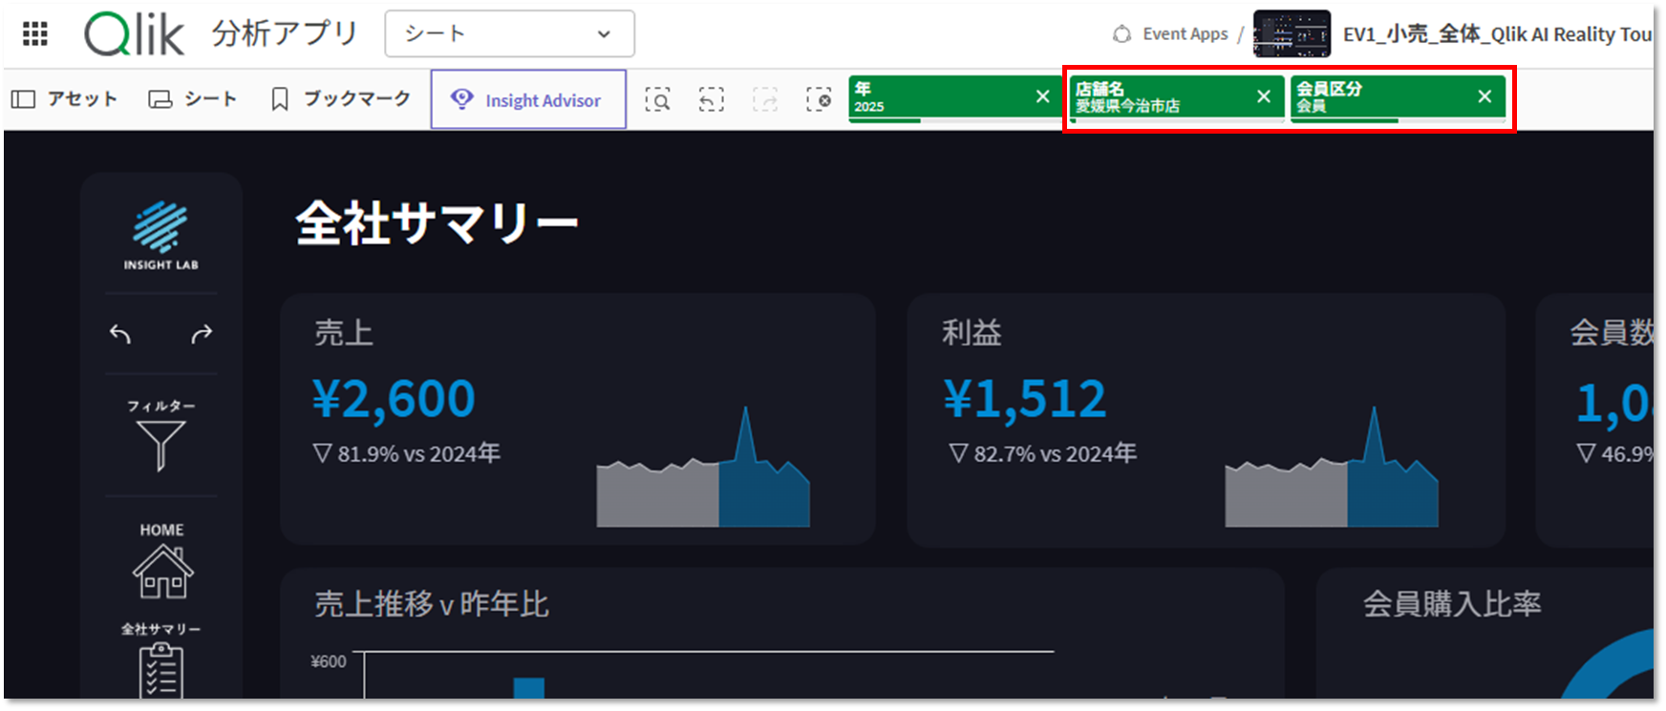
Task: Open the ブックマーク menu
Action: tap(341, 99)
